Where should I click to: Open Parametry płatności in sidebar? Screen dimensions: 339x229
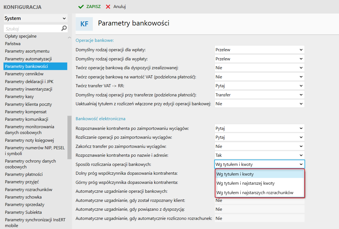click(24, 174)
